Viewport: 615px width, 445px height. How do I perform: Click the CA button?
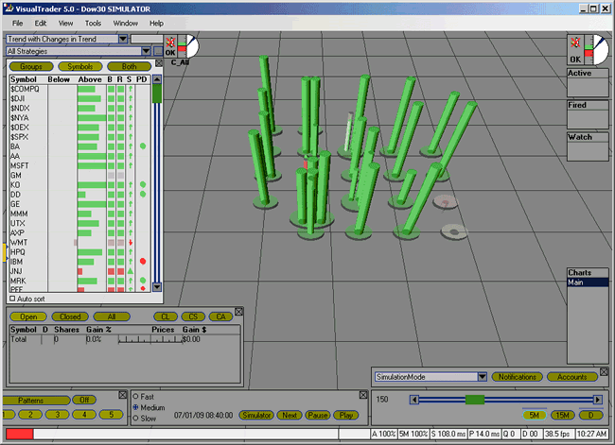coord(220,317)
